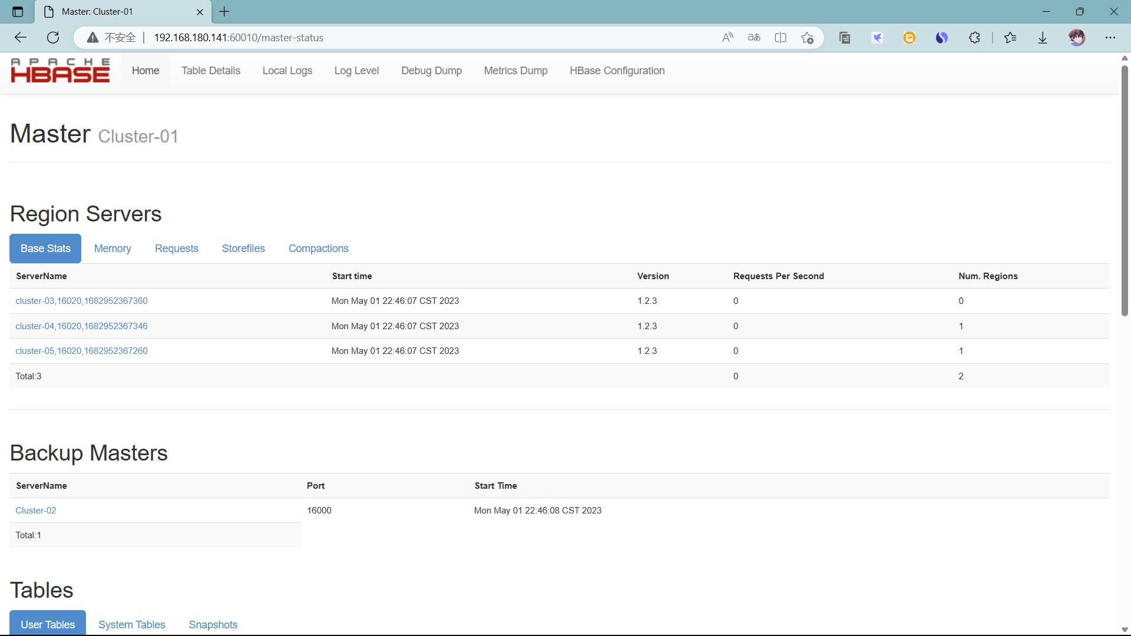Click the scrollbar up arrow
This screenshot has width=1131, height=636.
click(1125, 58)
